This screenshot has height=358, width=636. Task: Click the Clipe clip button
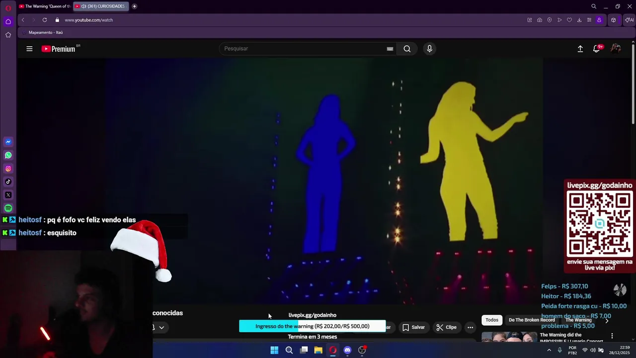446,327
